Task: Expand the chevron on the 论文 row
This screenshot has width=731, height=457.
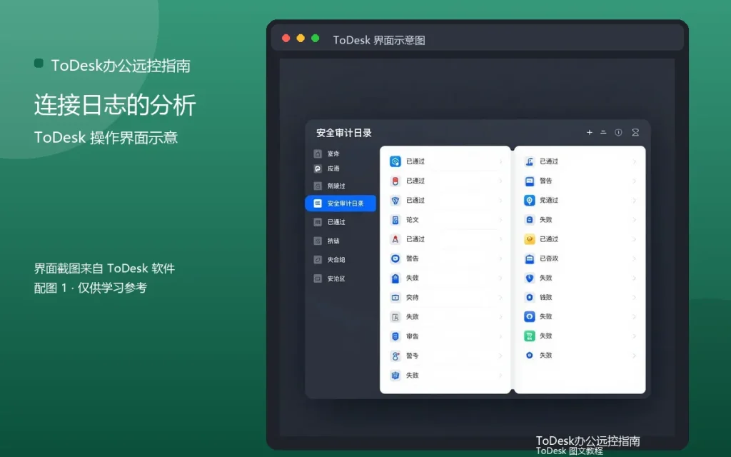Action: (x=500, y=220)
